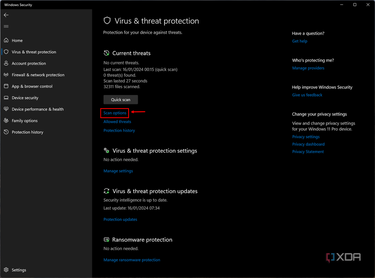Open Account protection section
The width and height of the screenshot is (375, 278).
point(29,63)
